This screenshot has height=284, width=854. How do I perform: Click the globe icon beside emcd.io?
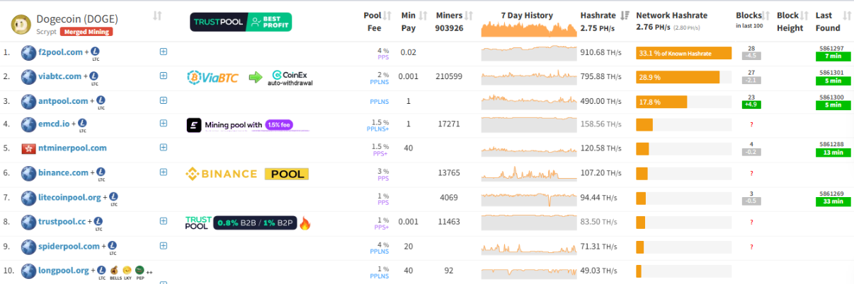tap(28, 125)
